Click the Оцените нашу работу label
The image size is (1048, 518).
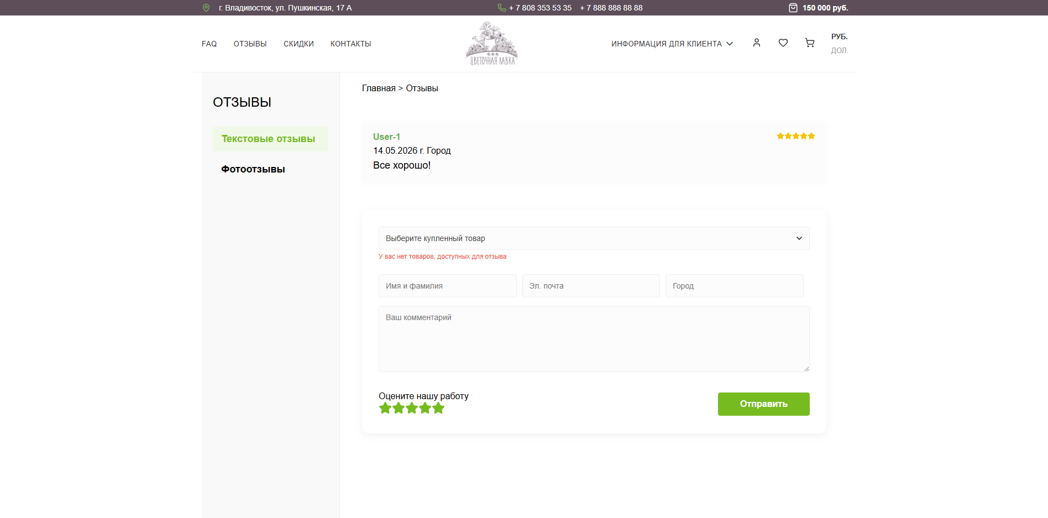(x=423, y=396)
